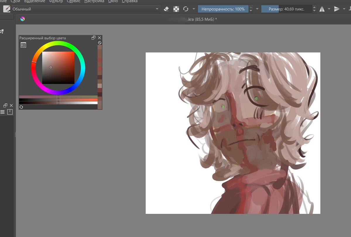351x237 pixels.
Task: Open the brush preset editor icon
Action: tap(7, 9)
